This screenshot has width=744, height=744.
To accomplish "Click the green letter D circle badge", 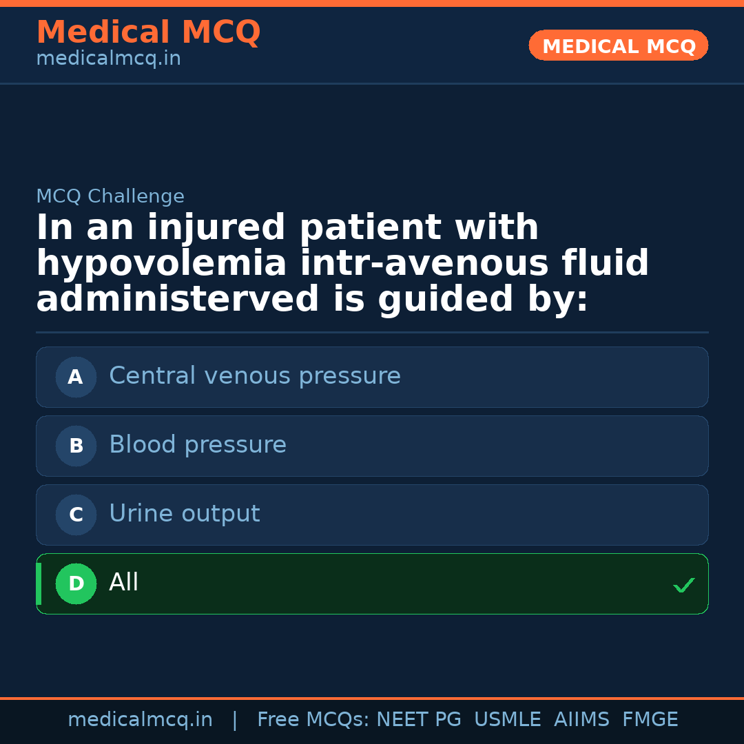I will 76,583.
